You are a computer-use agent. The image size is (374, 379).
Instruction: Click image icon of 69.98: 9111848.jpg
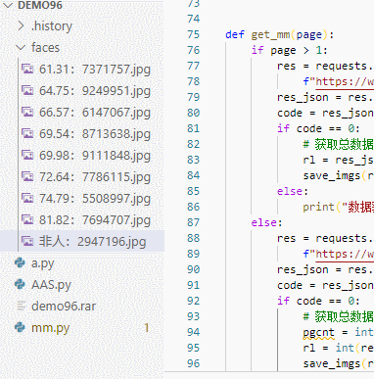pos(27,155)
